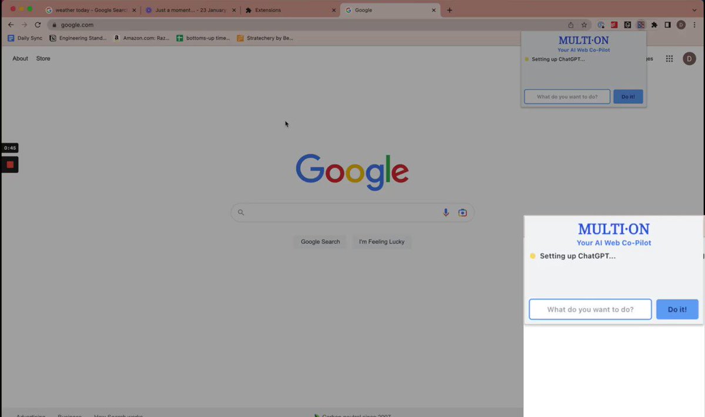This screenshot has width=705, height=417.
Task: Switch to the 'weather today - Google Search' tab
Action: coord(91,10)
